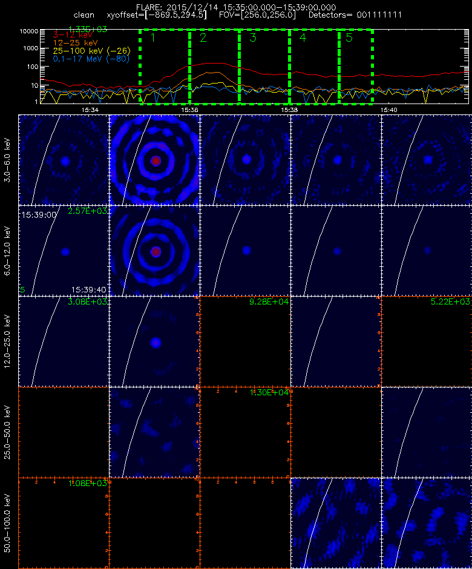Click the '6.0-12.0 keV' row label

point(7,251)
